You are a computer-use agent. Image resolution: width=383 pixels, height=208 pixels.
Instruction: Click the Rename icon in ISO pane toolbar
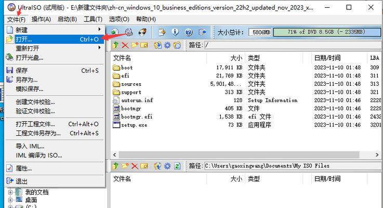click(x=144, y=45)
